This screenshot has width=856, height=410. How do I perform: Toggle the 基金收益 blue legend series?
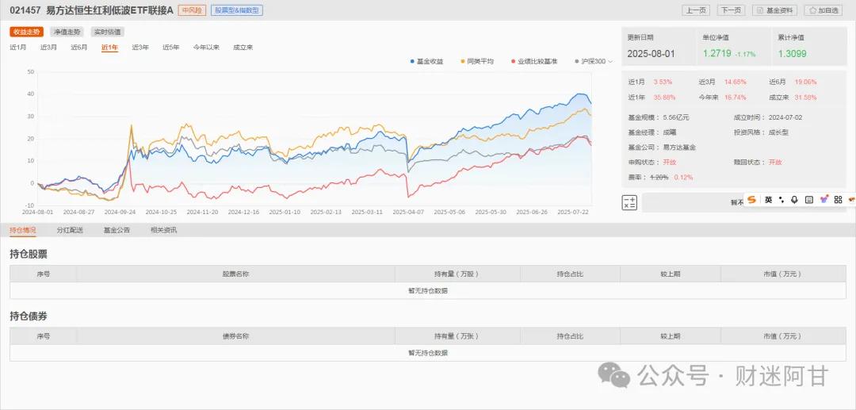[x=427, y=62]
